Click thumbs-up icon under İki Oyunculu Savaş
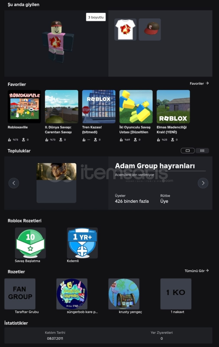Image resolution: width=219 pixels, height=347 pixels. tap(121, 140)
